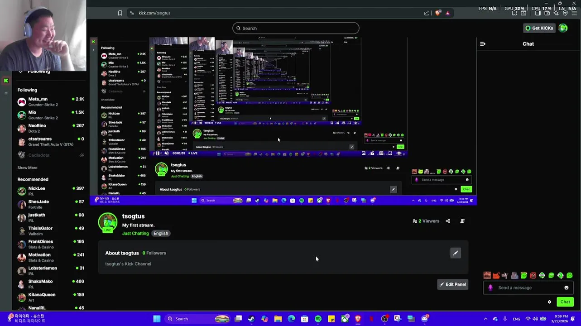Open KitanaQueen Art channel

click(51, 297)
